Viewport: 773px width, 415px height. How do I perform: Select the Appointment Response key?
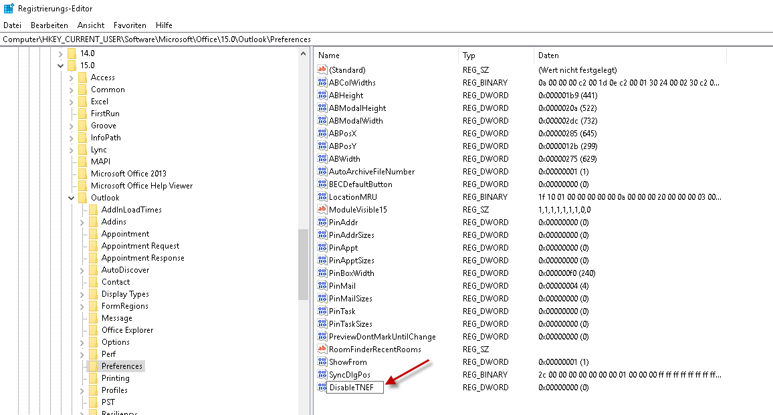click(x=142, y=258)
